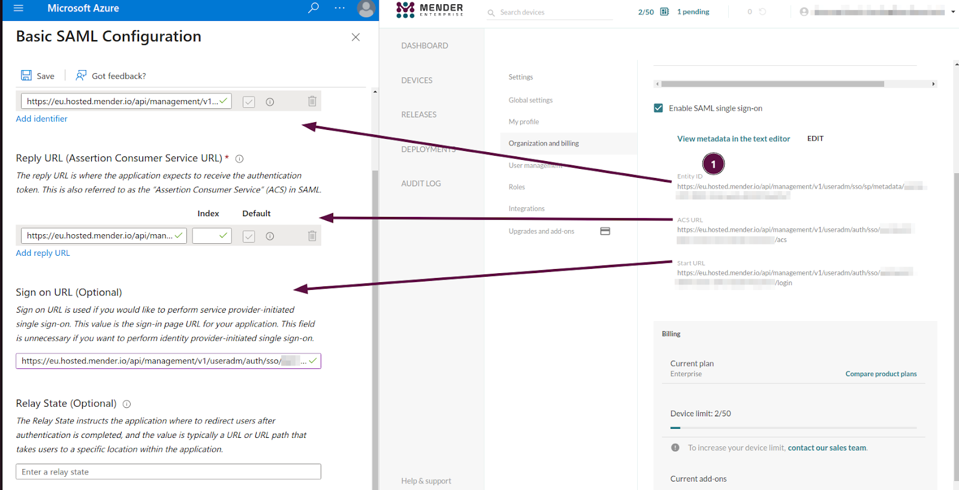Open the Azure hamburger menu
The height and width of the screenshot is (490, 959).
18,8
